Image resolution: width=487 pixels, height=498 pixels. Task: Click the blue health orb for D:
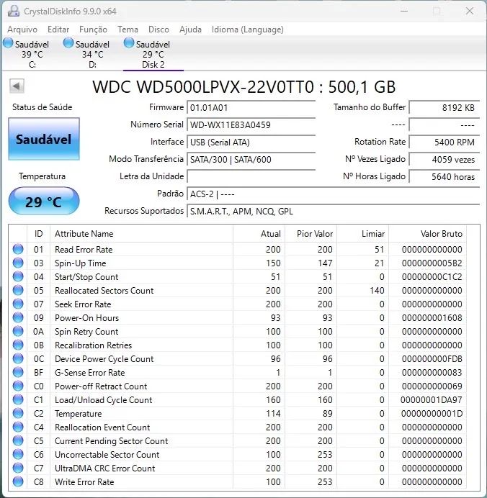(68, 43)
